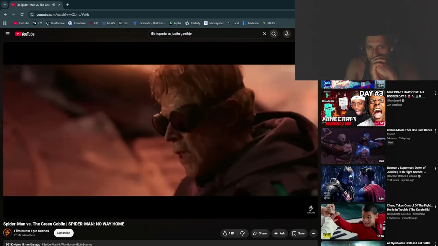The height and width of the screenshot is (246, 438).
Task: Open a new browser tab
Action: pyautogui.click(x=67, y=5)
